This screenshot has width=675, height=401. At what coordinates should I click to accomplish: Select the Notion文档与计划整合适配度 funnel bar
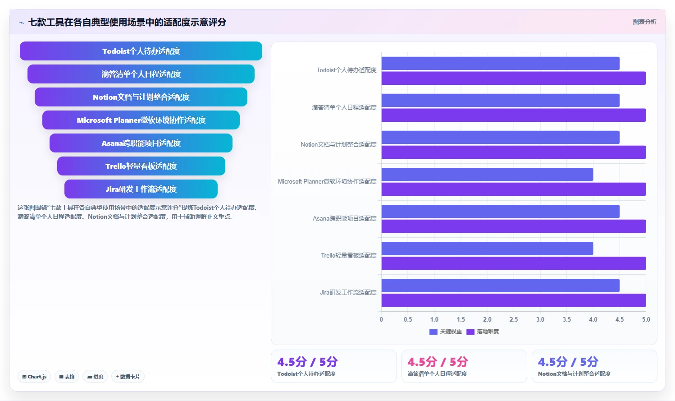point(141,97)
